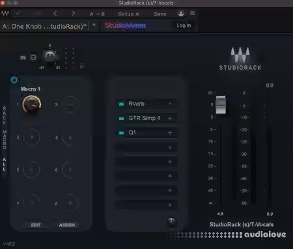Click the Waves logo in the toolbar

coord(5,14)
